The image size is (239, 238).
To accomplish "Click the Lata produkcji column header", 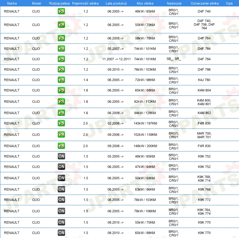I will point(116,3).
